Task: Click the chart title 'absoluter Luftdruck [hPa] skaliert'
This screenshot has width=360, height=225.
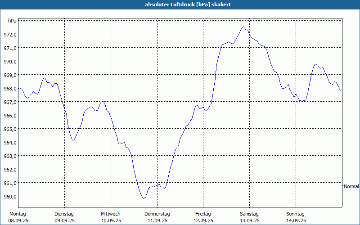Action: tap(188, 4)
